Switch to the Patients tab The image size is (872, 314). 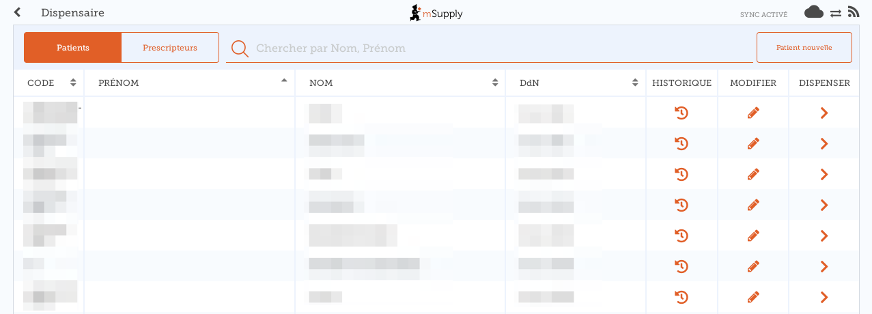(73, 48)
